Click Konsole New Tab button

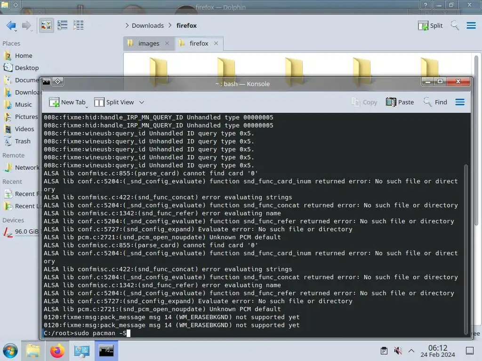67,102
